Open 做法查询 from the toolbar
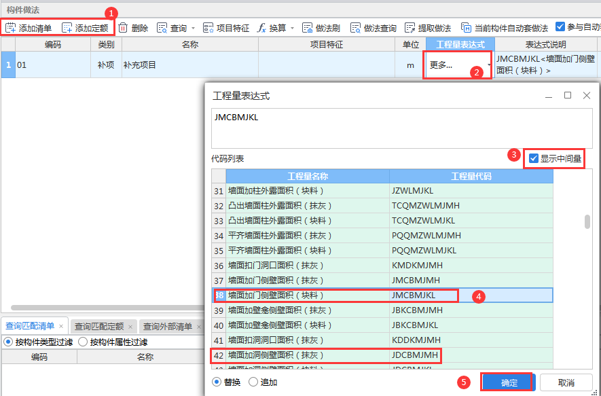The height and width of the screenshot is (396, 601). point(374,28)
